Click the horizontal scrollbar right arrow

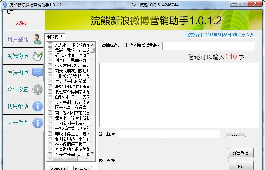[86, 158]
